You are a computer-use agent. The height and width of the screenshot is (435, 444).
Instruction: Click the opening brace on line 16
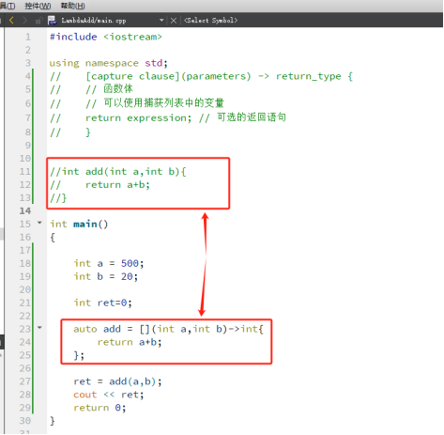[53, 238]
